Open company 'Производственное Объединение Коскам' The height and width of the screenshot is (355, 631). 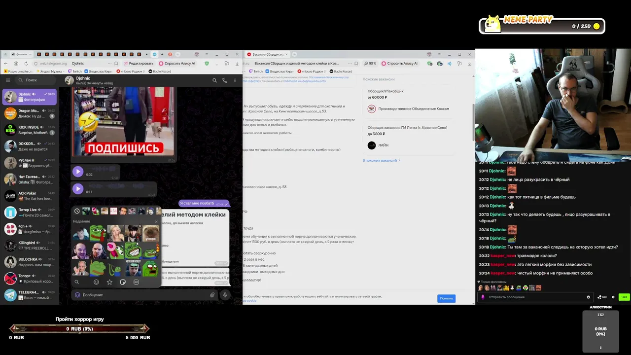coord(413,109)
